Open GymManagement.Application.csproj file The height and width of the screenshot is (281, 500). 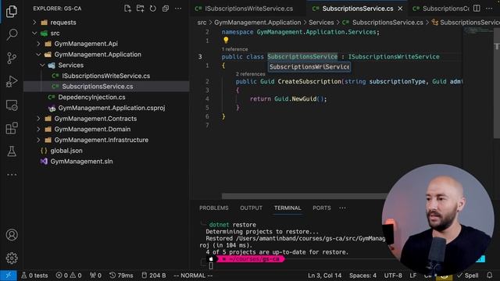111,108
